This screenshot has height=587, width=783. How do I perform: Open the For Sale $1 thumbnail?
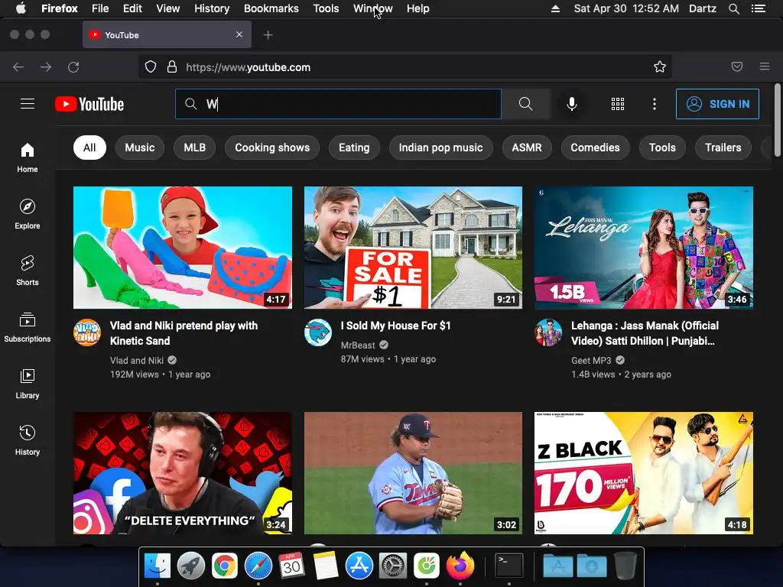(x=413, y=248)
